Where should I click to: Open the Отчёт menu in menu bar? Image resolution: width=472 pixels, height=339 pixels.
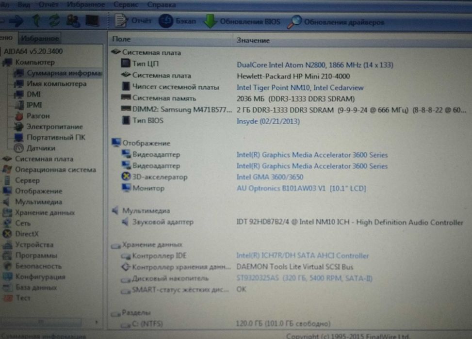point(48,5)
